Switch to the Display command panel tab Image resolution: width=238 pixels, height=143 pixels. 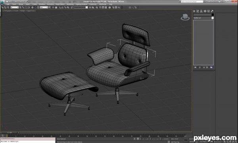coord(208,11)
